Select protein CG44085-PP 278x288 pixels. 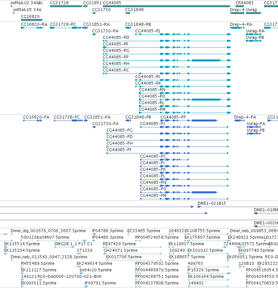189,120
